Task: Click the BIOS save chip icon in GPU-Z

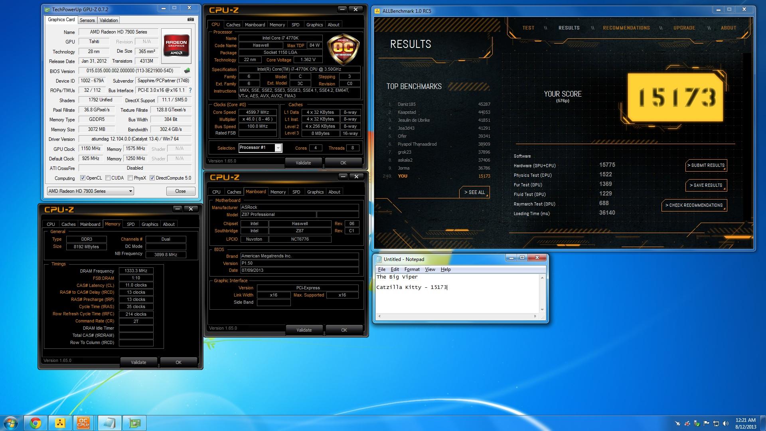Action: pyautogui.click(x=187, y=71)
